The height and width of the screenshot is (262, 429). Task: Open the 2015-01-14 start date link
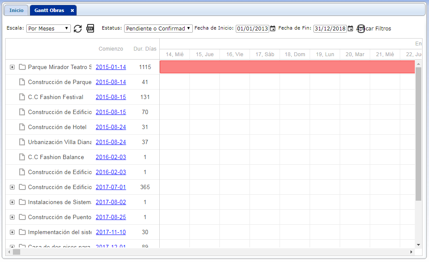[111, 67]
